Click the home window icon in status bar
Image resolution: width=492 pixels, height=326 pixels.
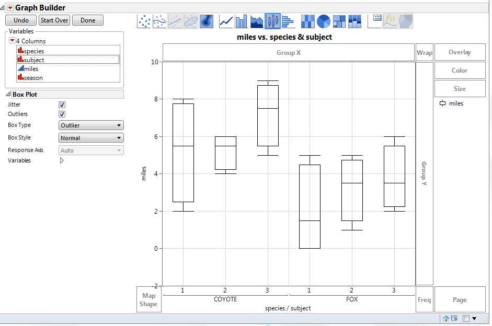pyautogui.click(x=446, y=319)
